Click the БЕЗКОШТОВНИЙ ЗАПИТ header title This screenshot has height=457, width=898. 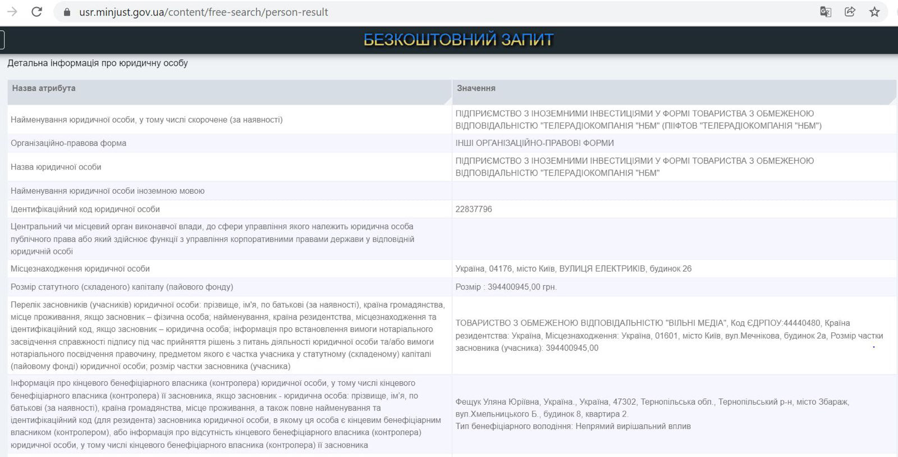coord(458,40)
